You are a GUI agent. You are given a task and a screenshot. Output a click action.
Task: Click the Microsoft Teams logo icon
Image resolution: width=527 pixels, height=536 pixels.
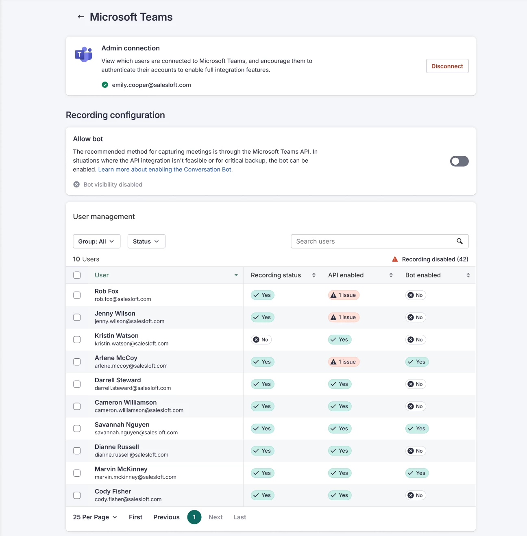[84, 54]
